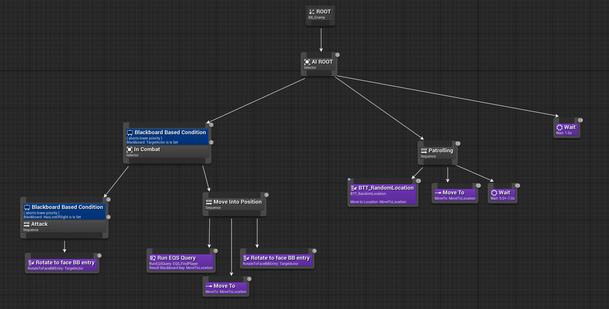The width and height of the screenshot is (609, 309).
Task: Click the Sequence icon on Move Into Position
Action: 209,202
